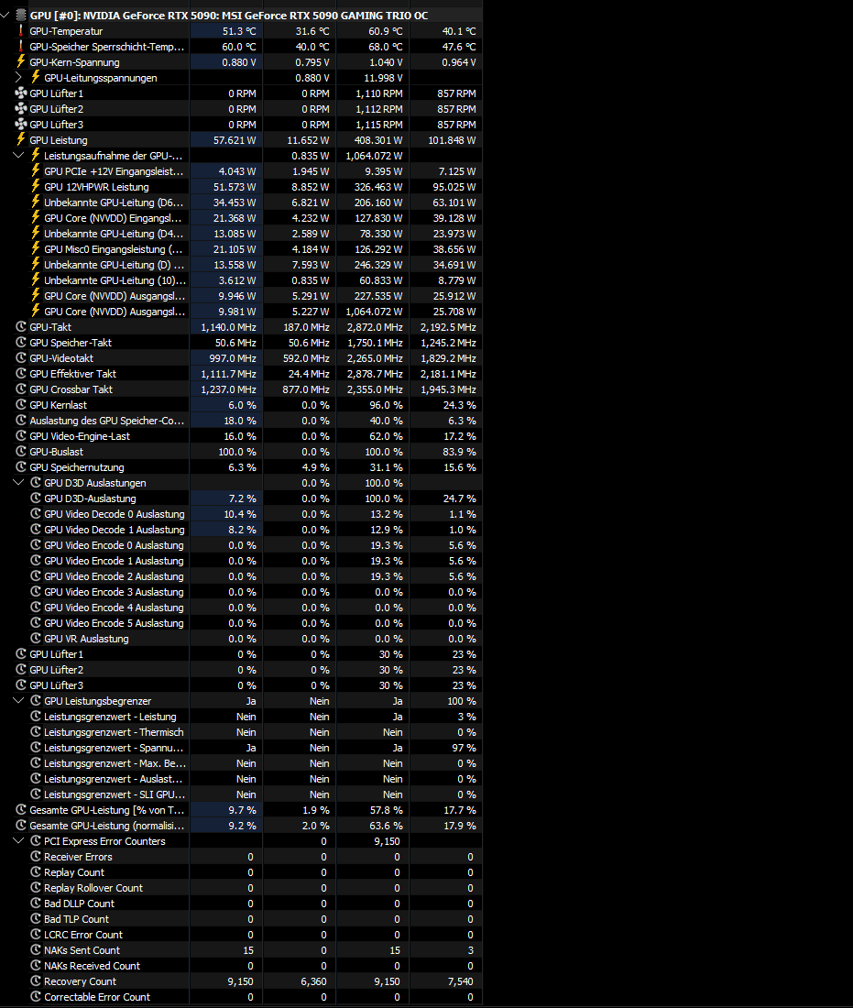
Task: Click the lightning icon for GPU-Kern-Spannung
Action: 20,61
